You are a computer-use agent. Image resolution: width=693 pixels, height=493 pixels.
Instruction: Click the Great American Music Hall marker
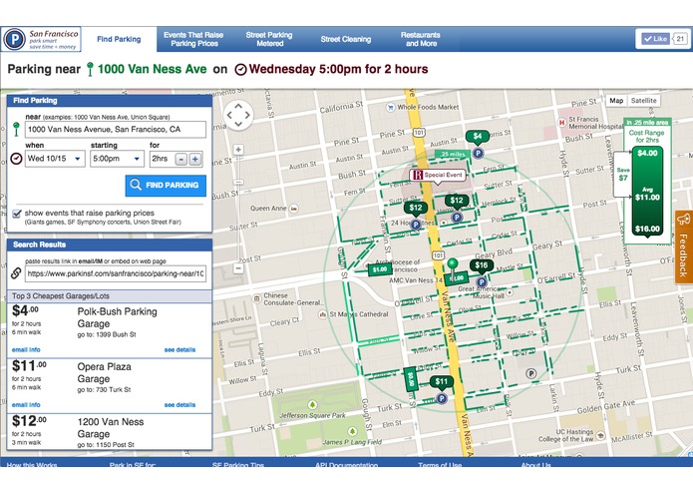(x=510, y=292)
